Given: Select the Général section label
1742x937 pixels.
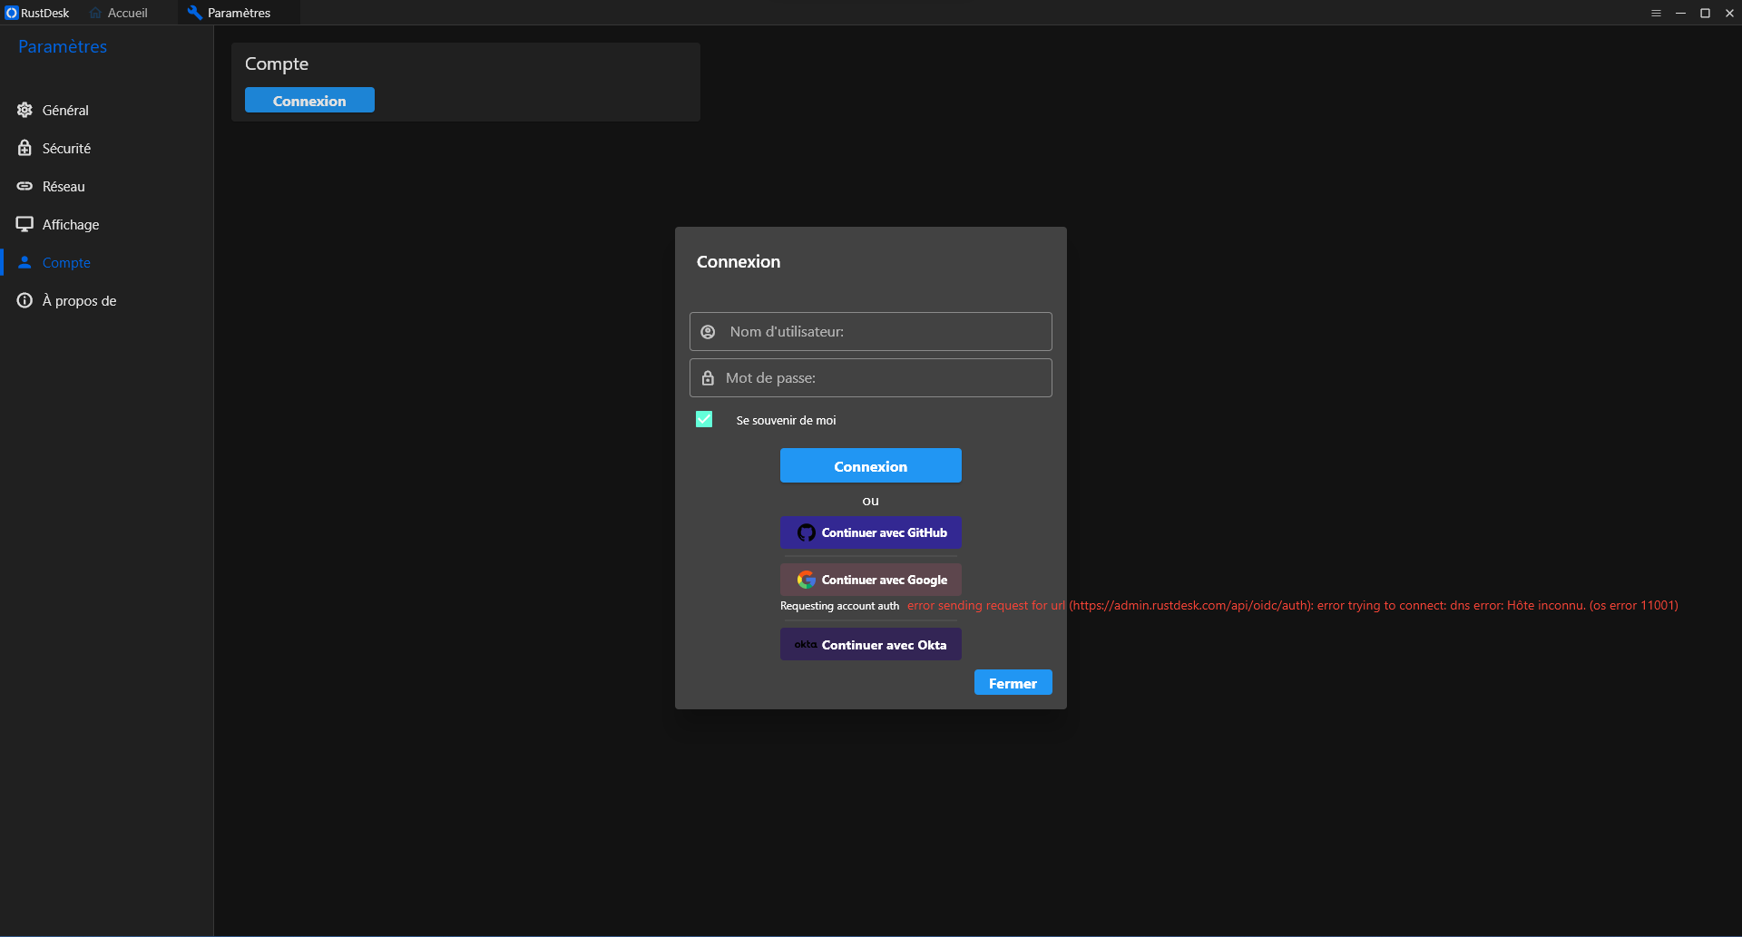Looking at the screenshot, I should 65,110.
